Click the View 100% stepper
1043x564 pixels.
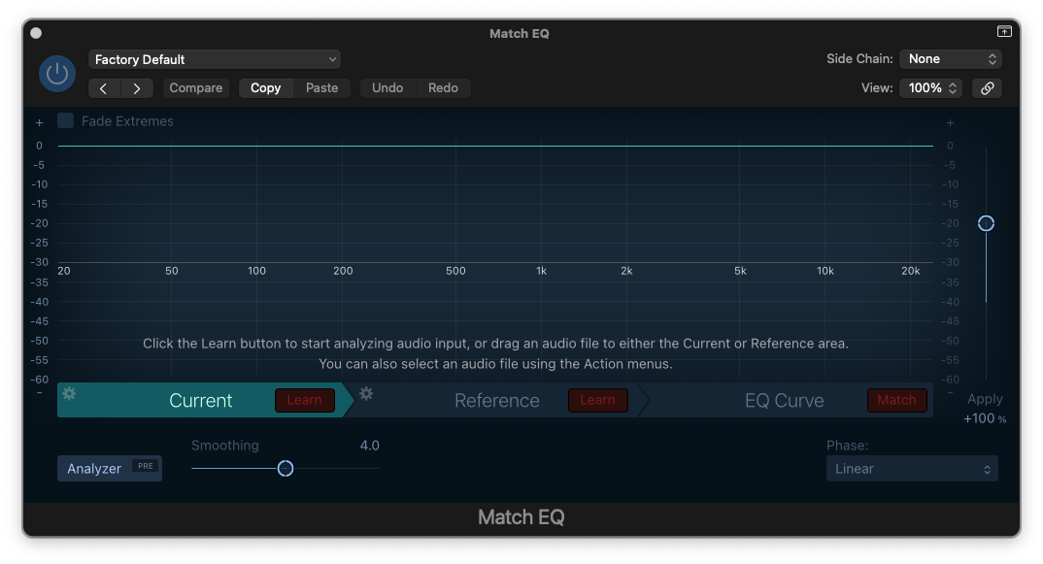[929, 87]
